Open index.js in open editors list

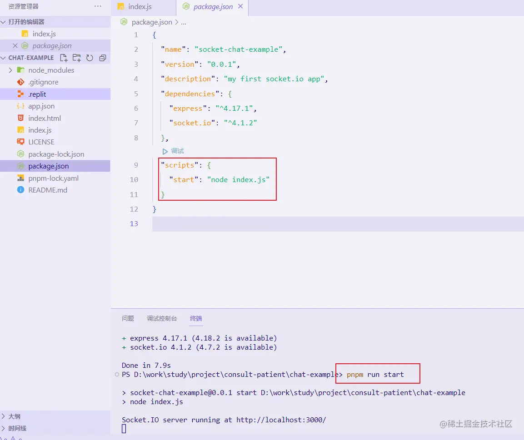(55, 34)
